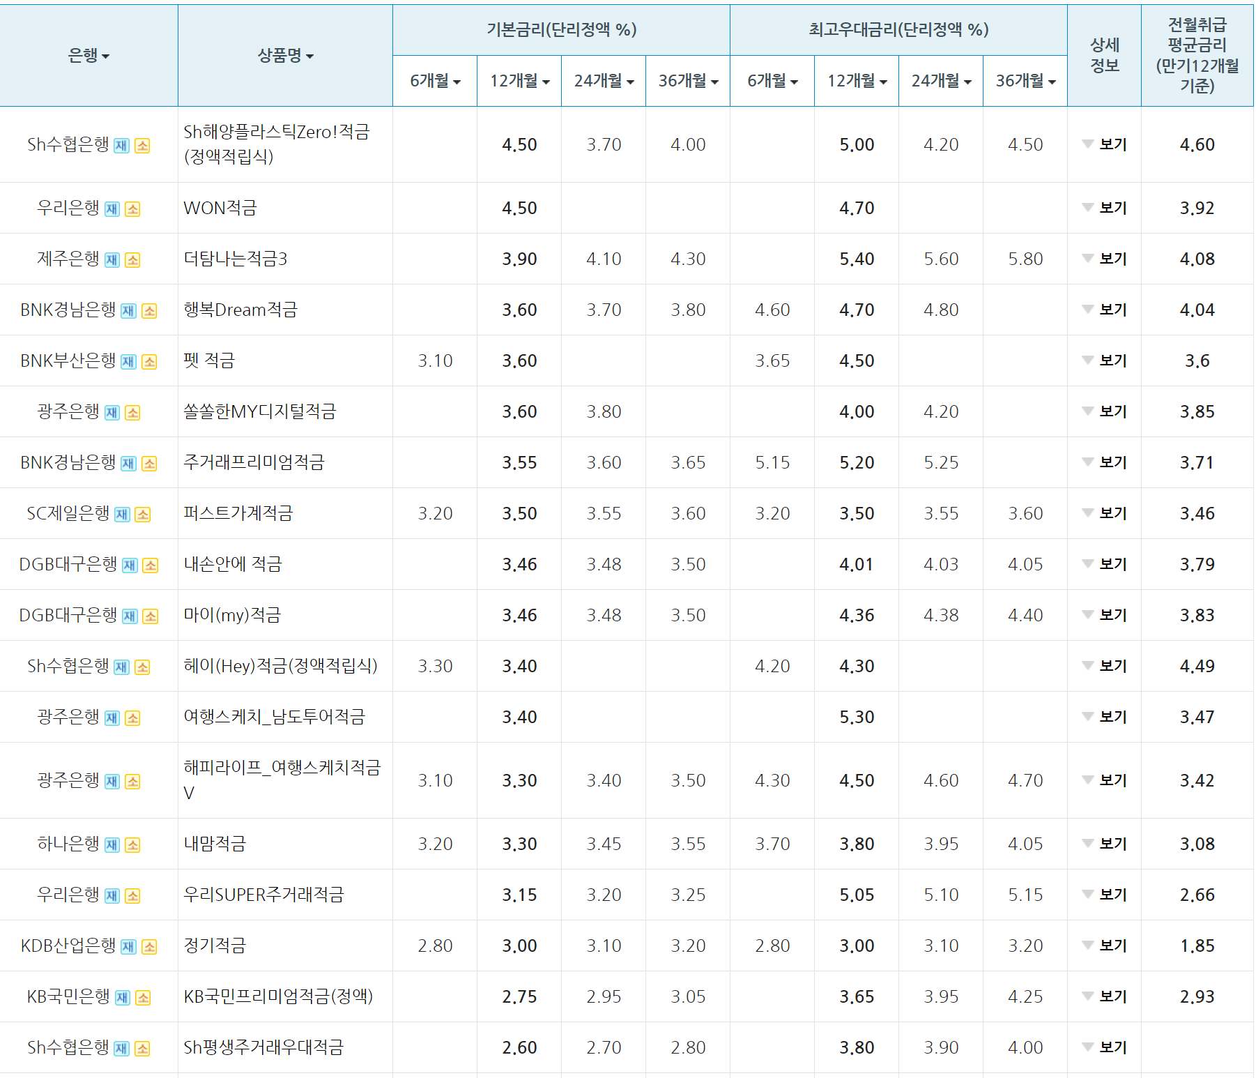The height and width of the screenshot is (1078, 1256).
Task: Sort by 기본금리 24개월 column
Action: (604, 81)
